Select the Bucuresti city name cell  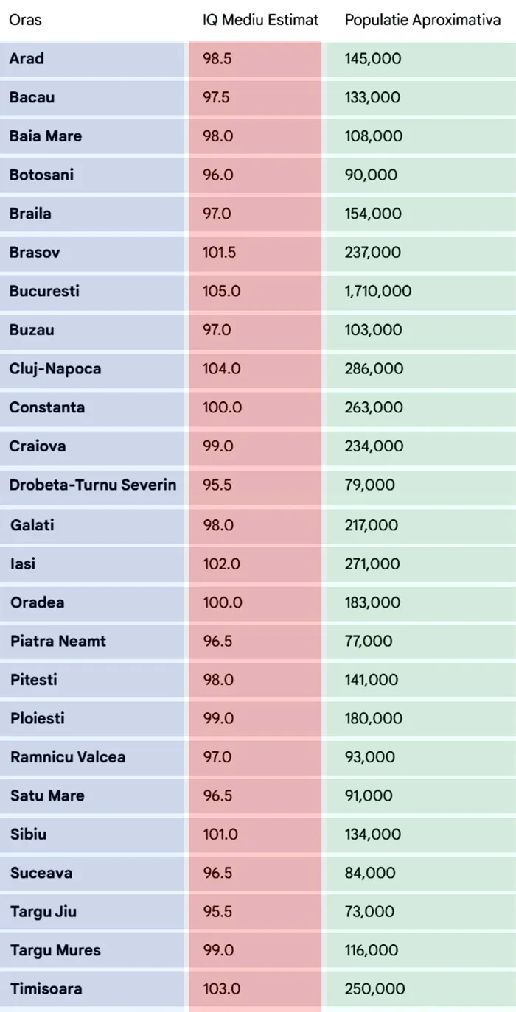[44, 291]
